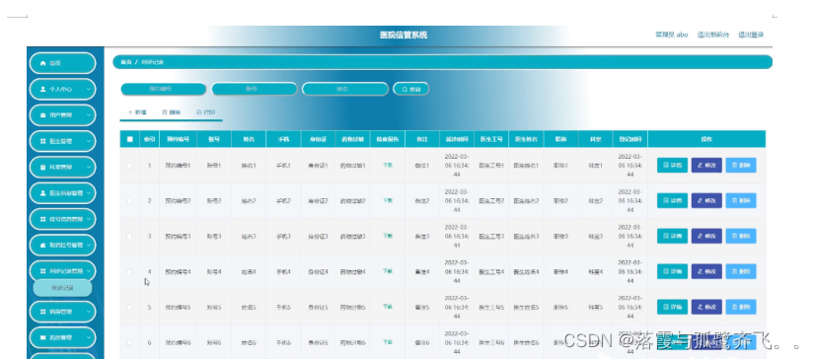Check the checkbox for row 2
814x359 pixels.
tap(129, 201)
